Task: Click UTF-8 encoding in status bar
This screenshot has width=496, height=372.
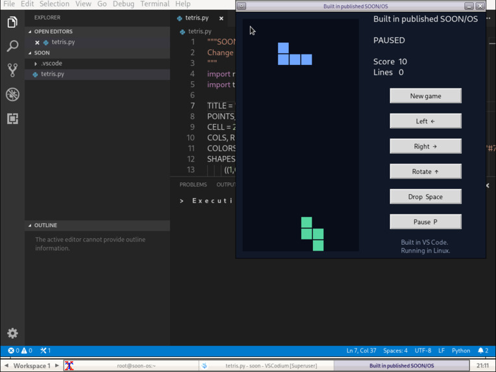Action: point(423,351)
